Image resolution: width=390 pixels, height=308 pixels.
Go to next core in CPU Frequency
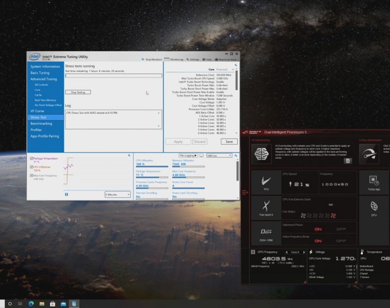304,252
